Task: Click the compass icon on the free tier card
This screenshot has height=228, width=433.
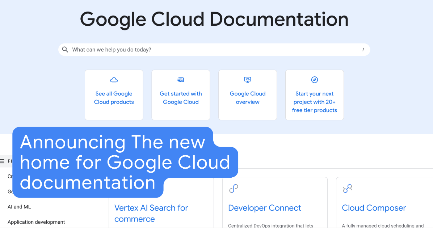Action: click(x=314, y=80)
